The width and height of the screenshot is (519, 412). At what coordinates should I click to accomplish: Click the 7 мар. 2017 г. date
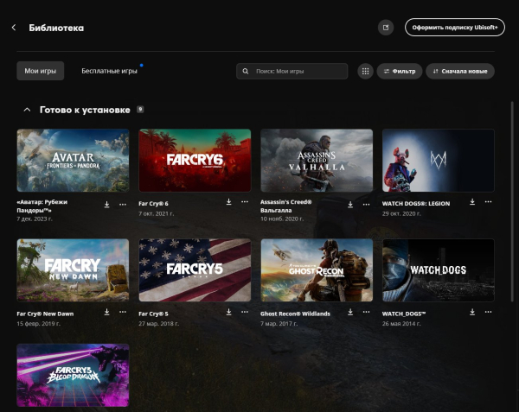coord(279,324)
